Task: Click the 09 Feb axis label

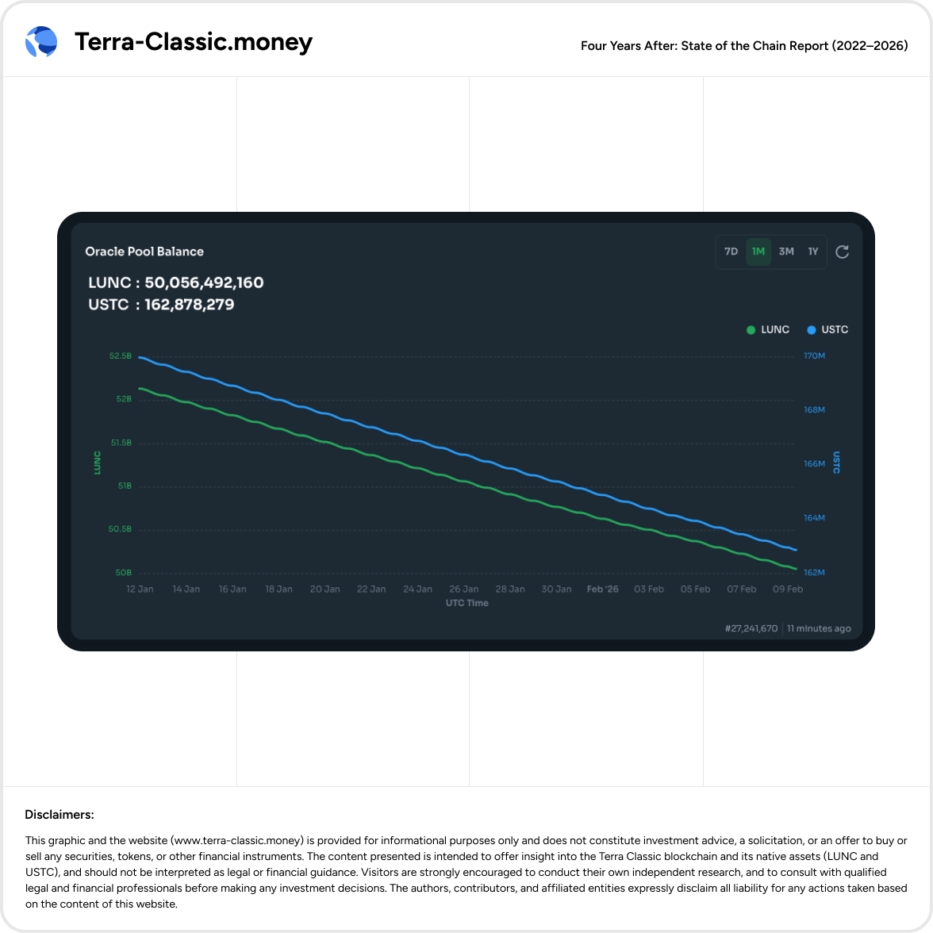Action: click(x=788, y=589)
